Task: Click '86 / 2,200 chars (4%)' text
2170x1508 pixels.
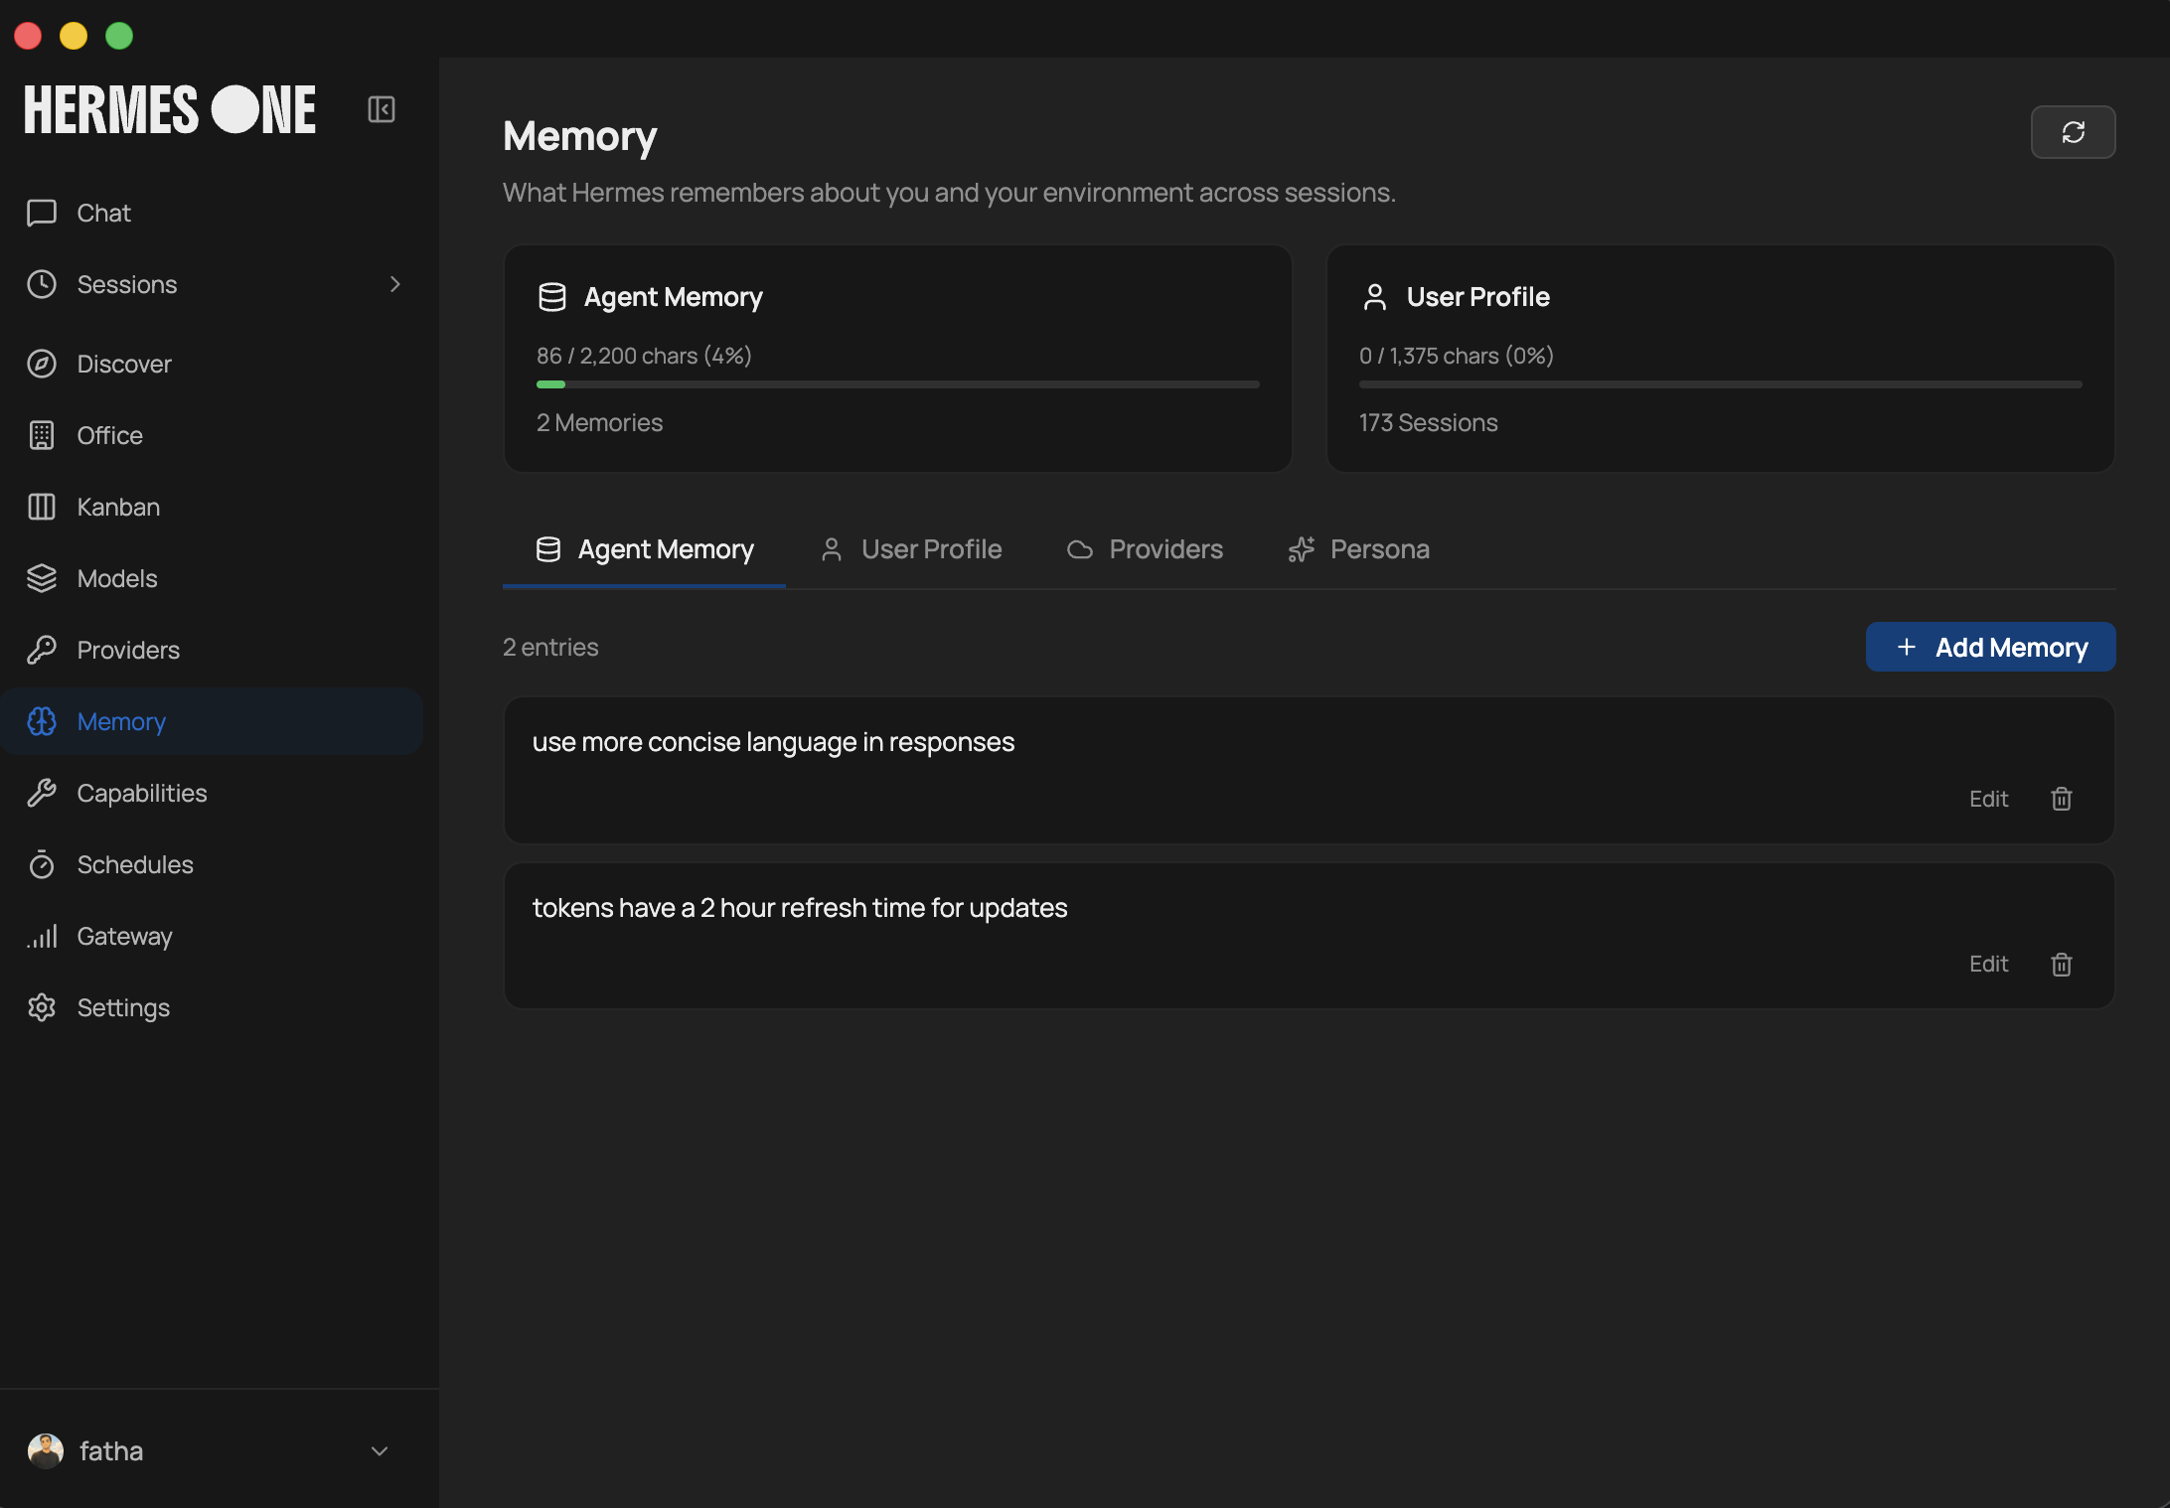Action: (x=644, y=356)
